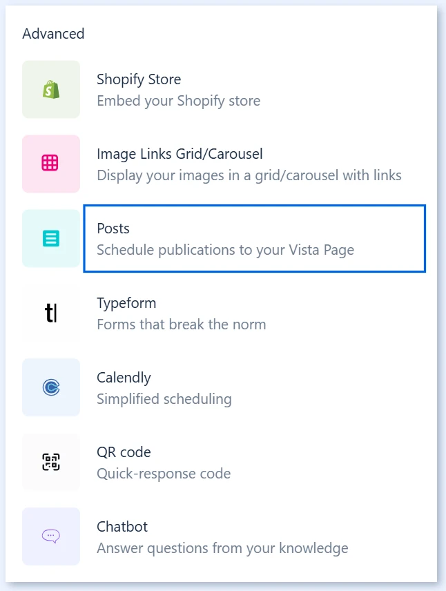
Task: Open the Chatbot title
Action: click(122, 527)
